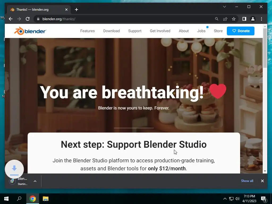Image resolution: width=272 pixels, height=204 pixels.
Task: Open the Features menu item
Action: tap(87, 31)
